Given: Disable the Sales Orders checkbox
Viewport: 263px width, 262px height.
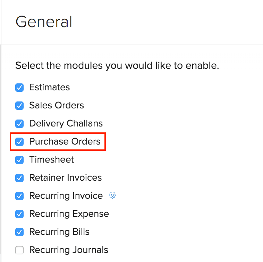Looking at the screenshot, I should click(x=19, y=105).
